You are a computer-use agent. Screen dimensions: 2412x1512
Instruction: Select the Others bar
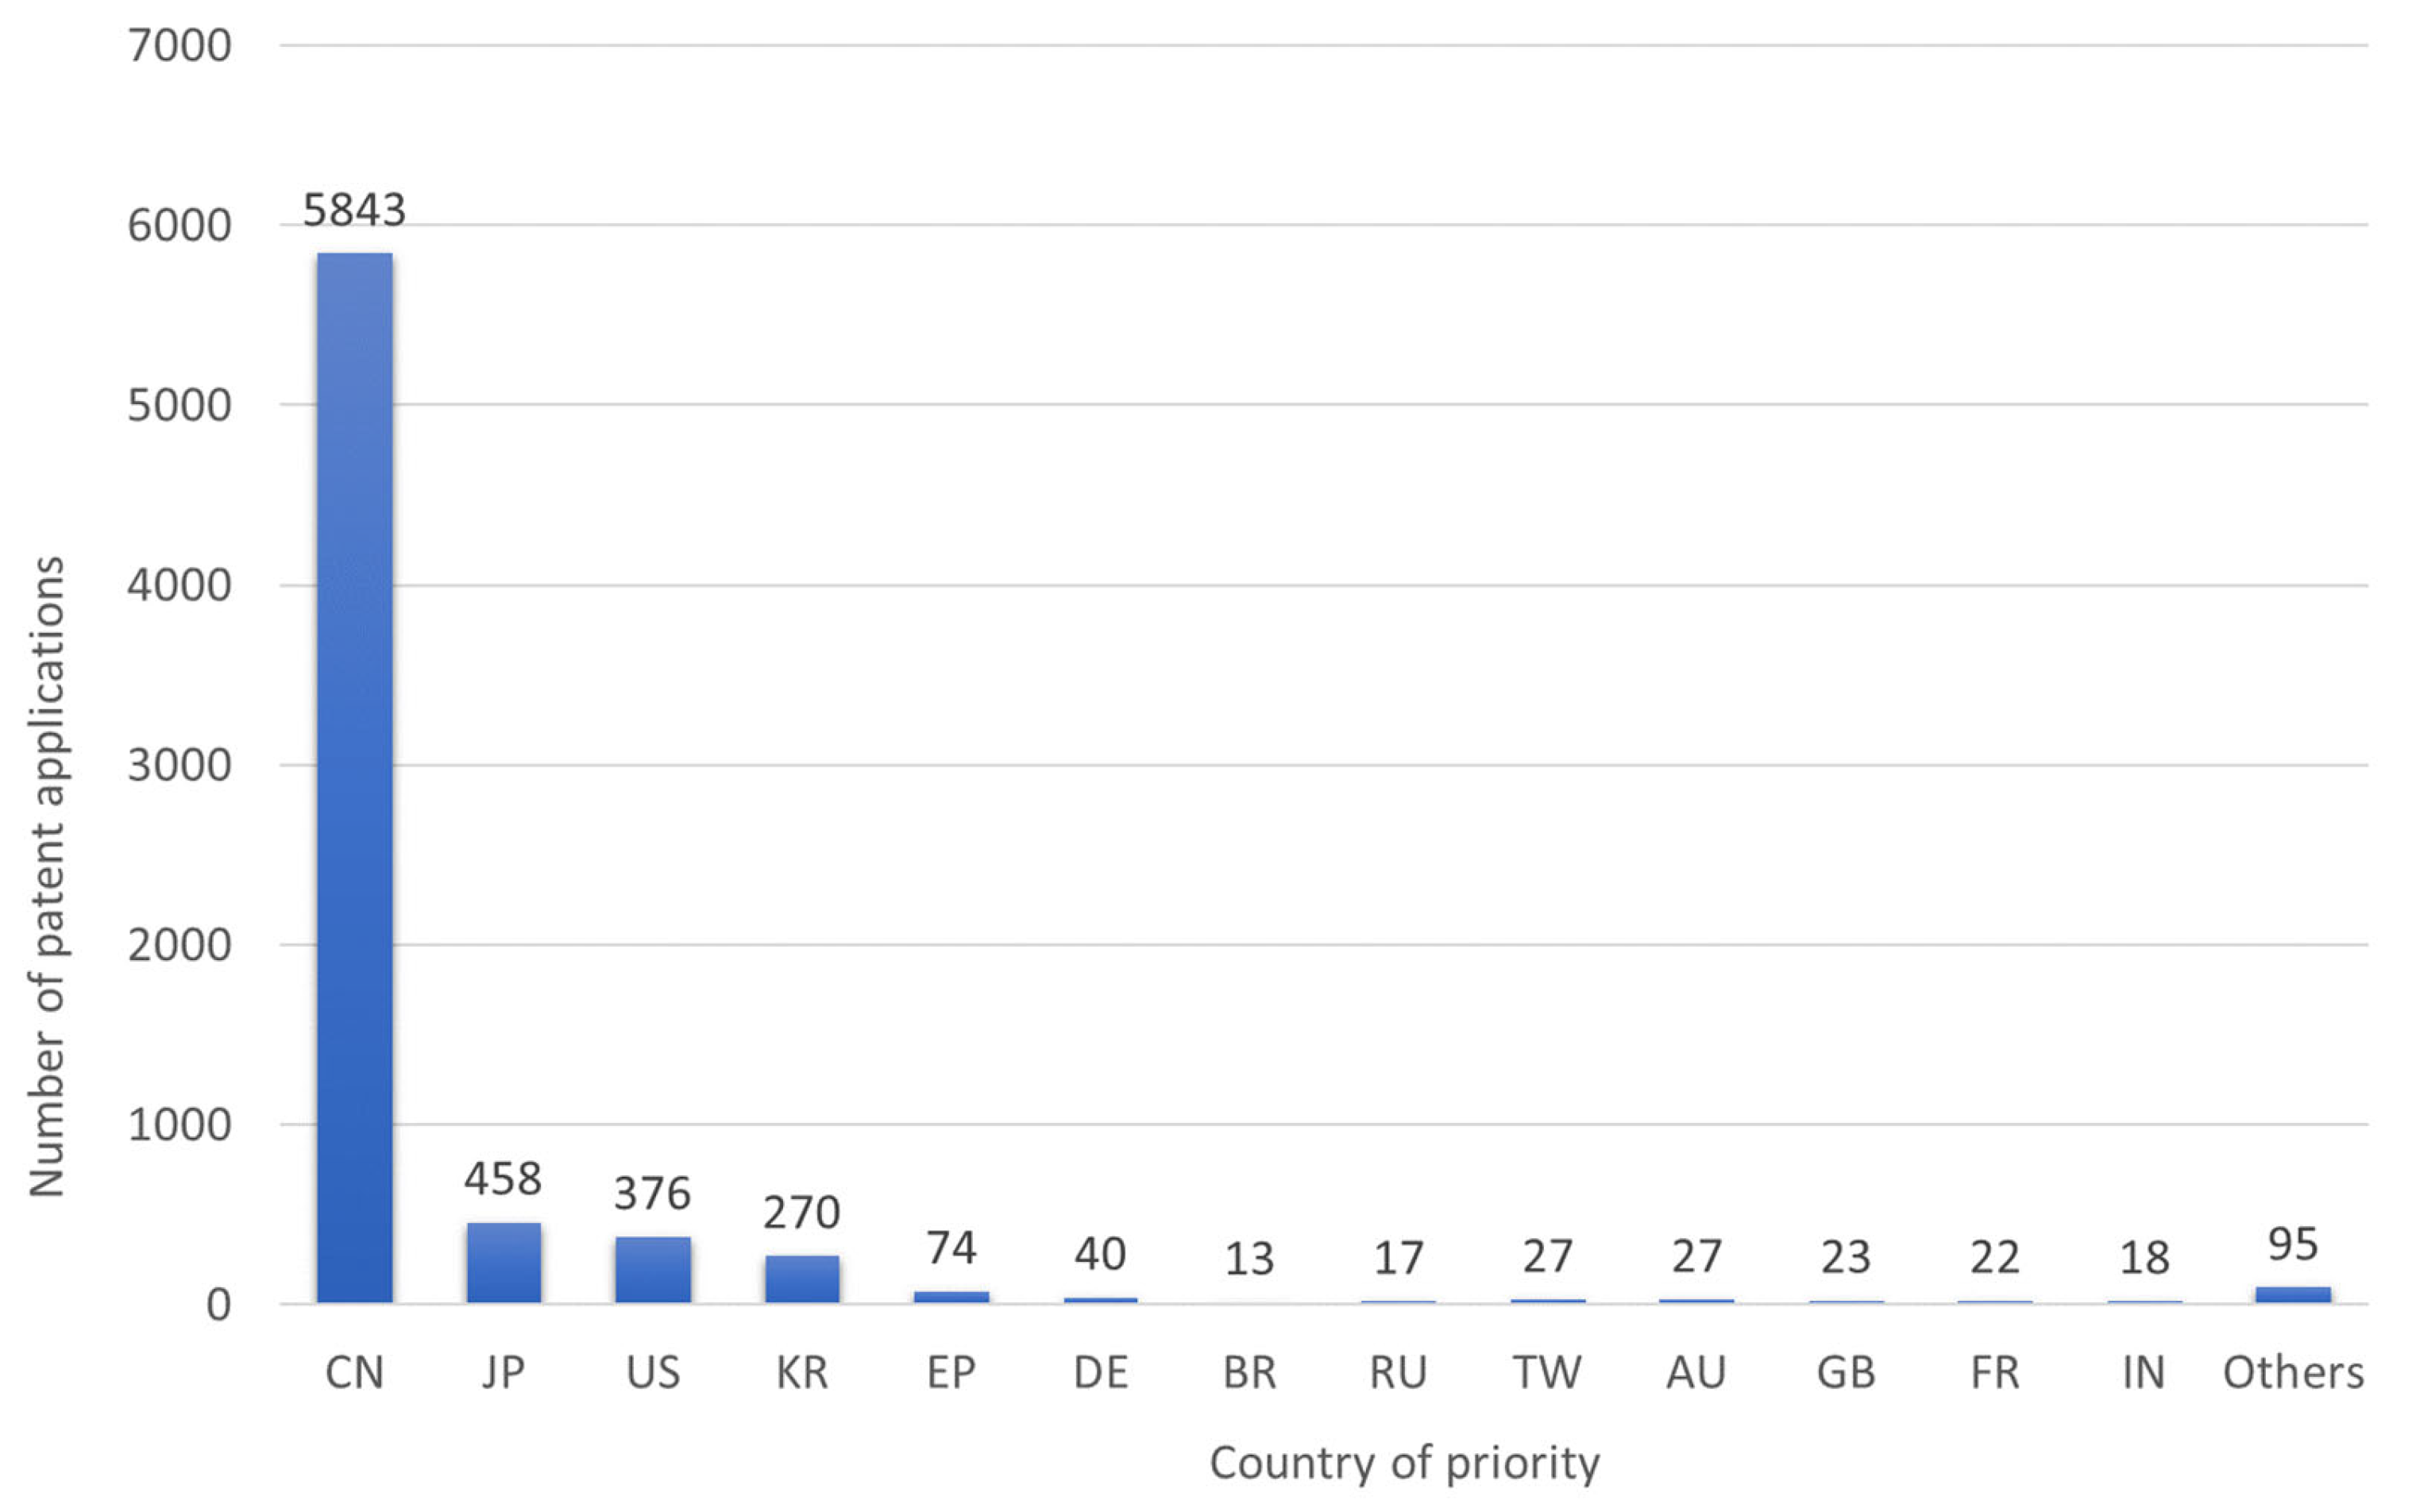point(2293,1294)
